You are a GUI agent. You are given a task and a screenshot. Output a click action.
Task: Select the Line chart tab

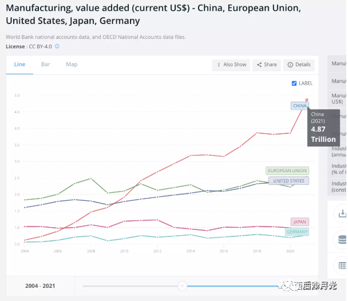point(19,65)
